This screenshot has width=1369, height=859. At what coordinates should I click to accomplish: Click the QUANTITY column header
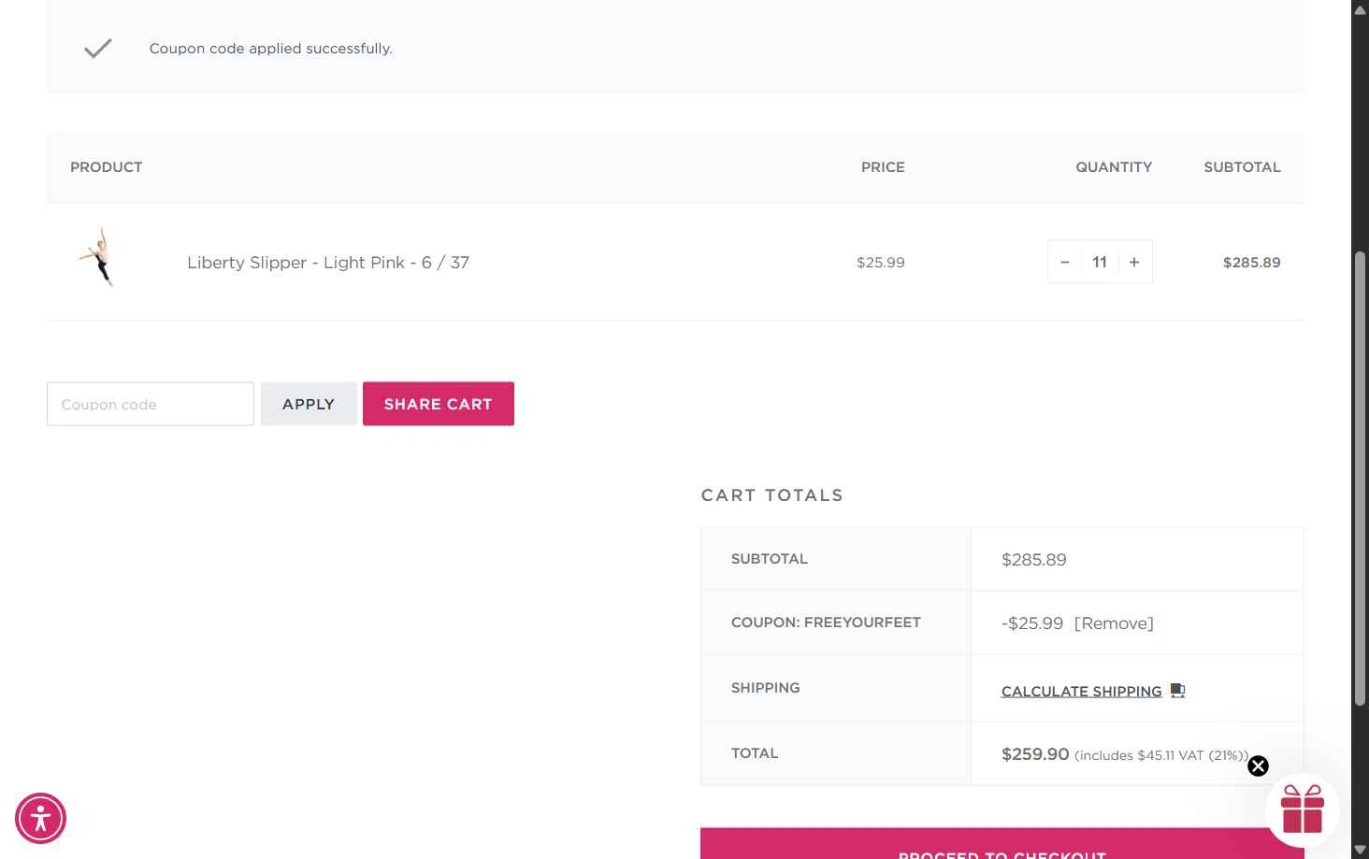tap(1114, 167)
